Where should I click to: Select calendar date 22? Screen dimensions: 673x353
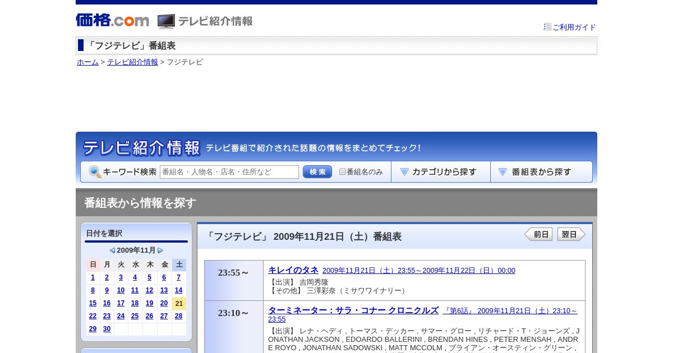point(93,316)
